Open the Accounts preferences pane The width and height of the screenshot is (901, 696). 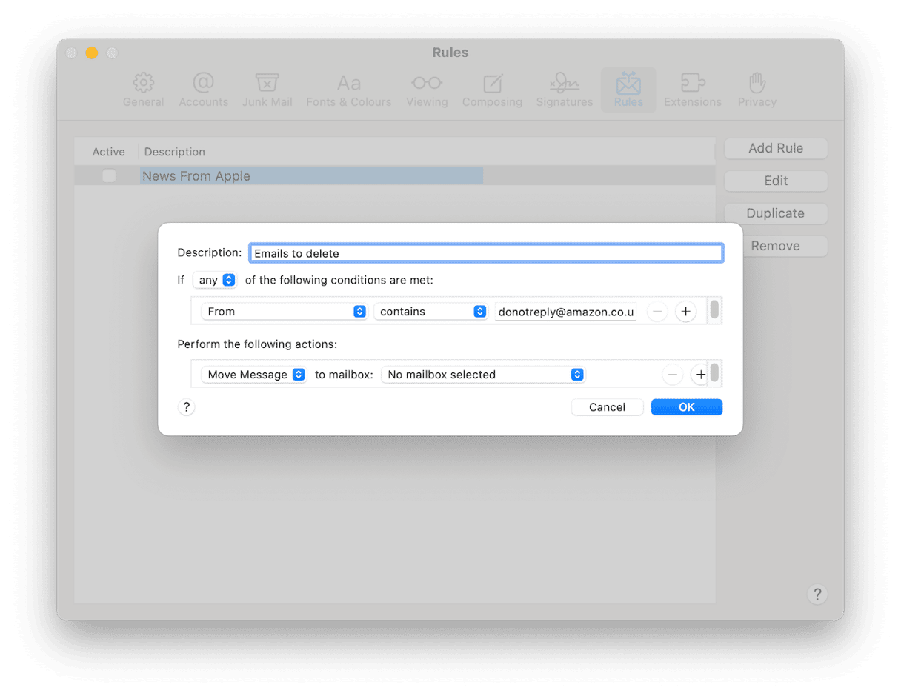point(203,90)
